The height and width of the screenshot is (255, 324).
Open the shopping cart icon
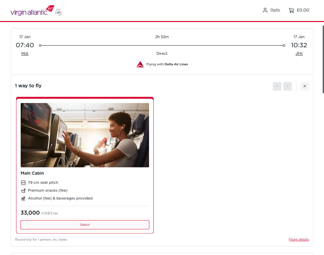click(292, 10)
